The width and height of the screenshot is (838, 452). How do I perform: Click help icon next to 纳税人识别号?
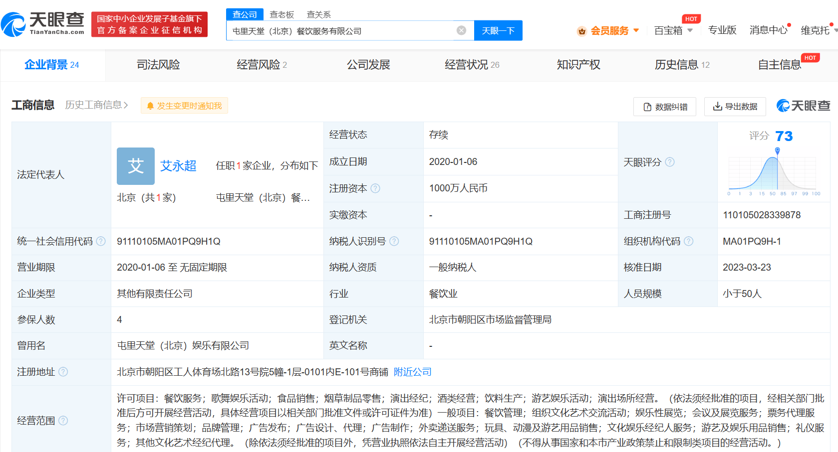tap(394, 241)
